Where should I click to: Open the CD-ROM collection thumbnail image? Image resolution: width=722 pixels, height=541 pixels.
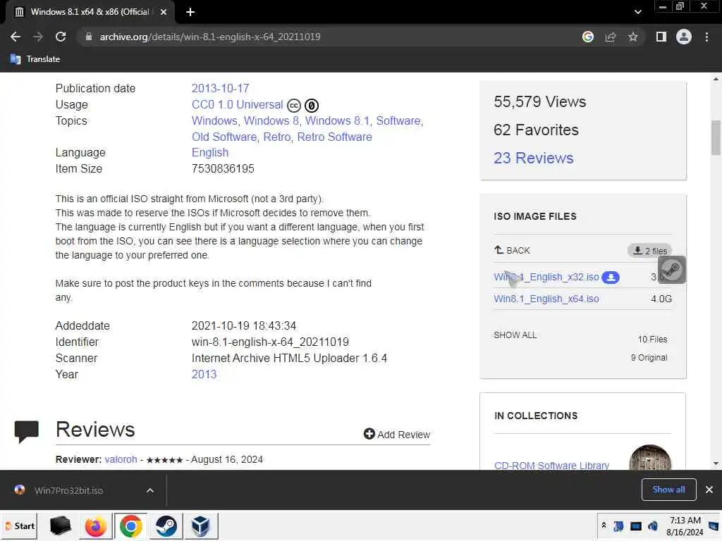coord(649,458)
